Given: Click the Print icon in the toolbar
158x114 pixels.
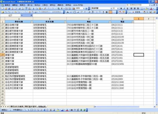Looking at the screenshot, I should coord(19,9).
